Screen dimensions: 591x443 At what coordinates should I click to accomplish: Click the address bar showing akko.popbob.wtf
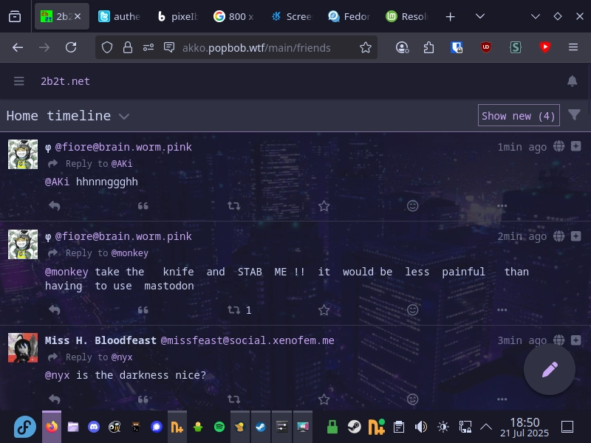[x=257, y=47]
